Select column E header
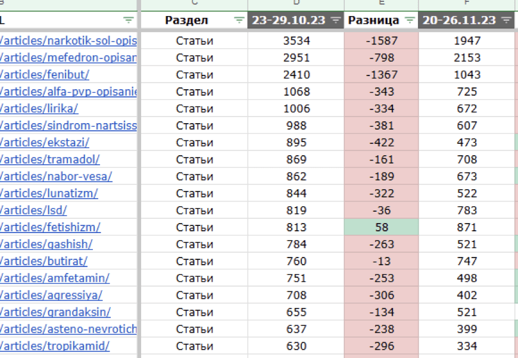Image resolution: width=518 pixels, height=358 pixels. click(381, 4)
